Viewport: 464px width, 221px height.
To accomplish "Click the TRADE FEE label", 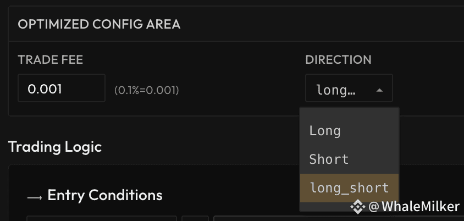I will 50,60.
